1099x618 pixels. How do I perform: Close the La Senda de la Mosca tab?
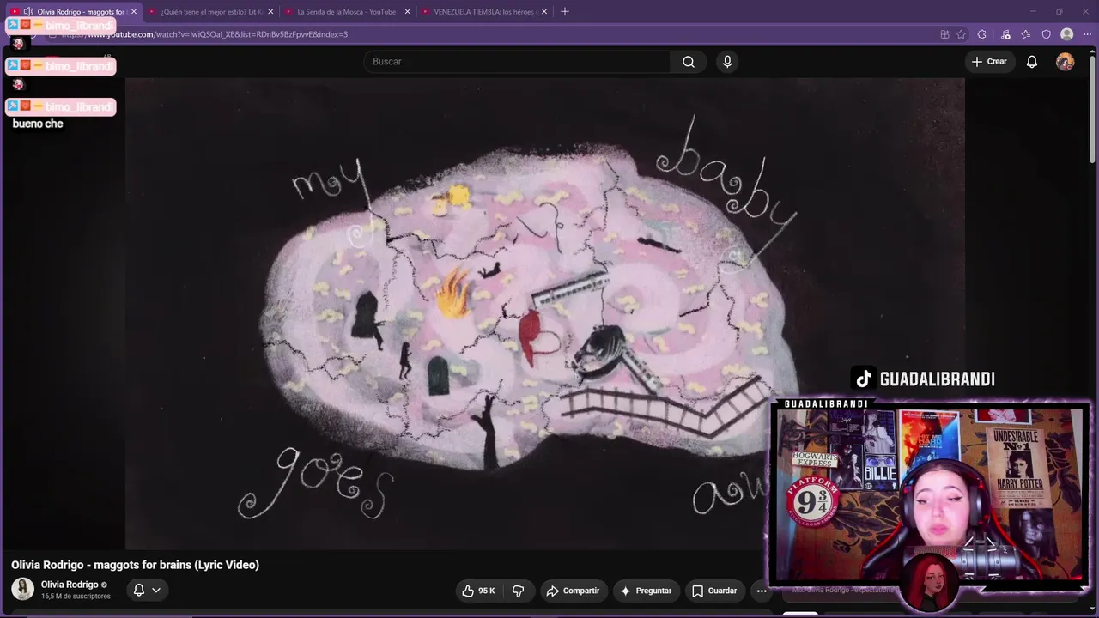pyautogui.click(x=407, y=12)
